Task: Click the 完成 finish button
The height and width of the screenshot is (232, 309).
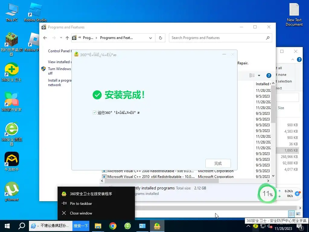Action: click(x=218, y=163)
